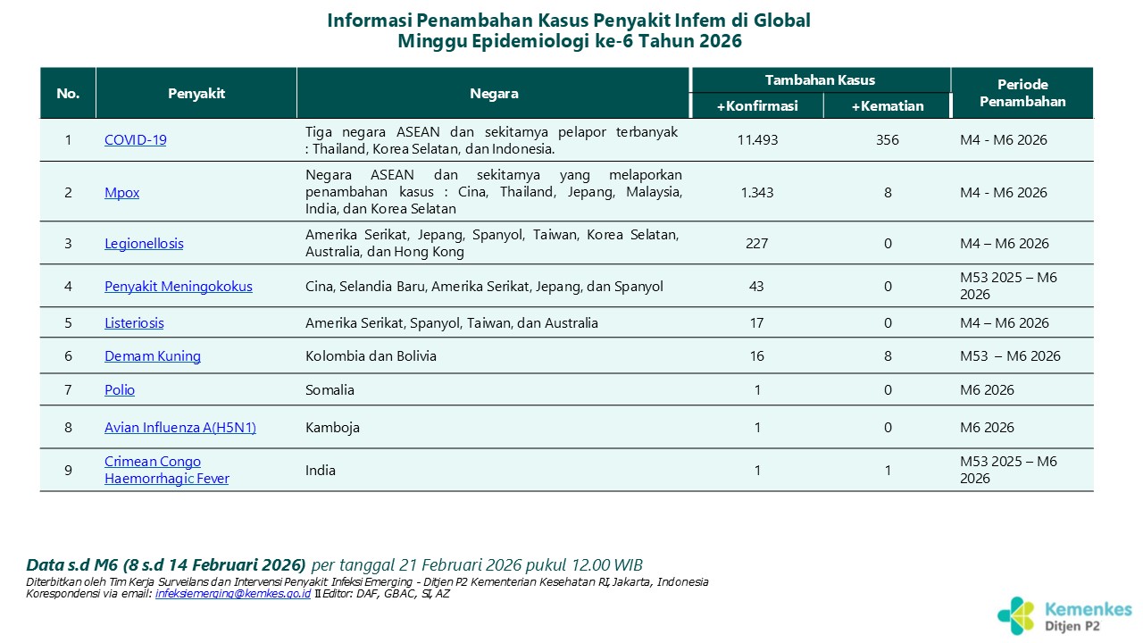1143x643 pixels.
Task: Click the COVID-19 confirmation count 11.493
Action: (x=757, y=140)
